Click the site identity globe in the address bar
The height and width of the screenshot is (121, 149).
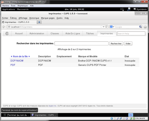click(x=9, y=27)
